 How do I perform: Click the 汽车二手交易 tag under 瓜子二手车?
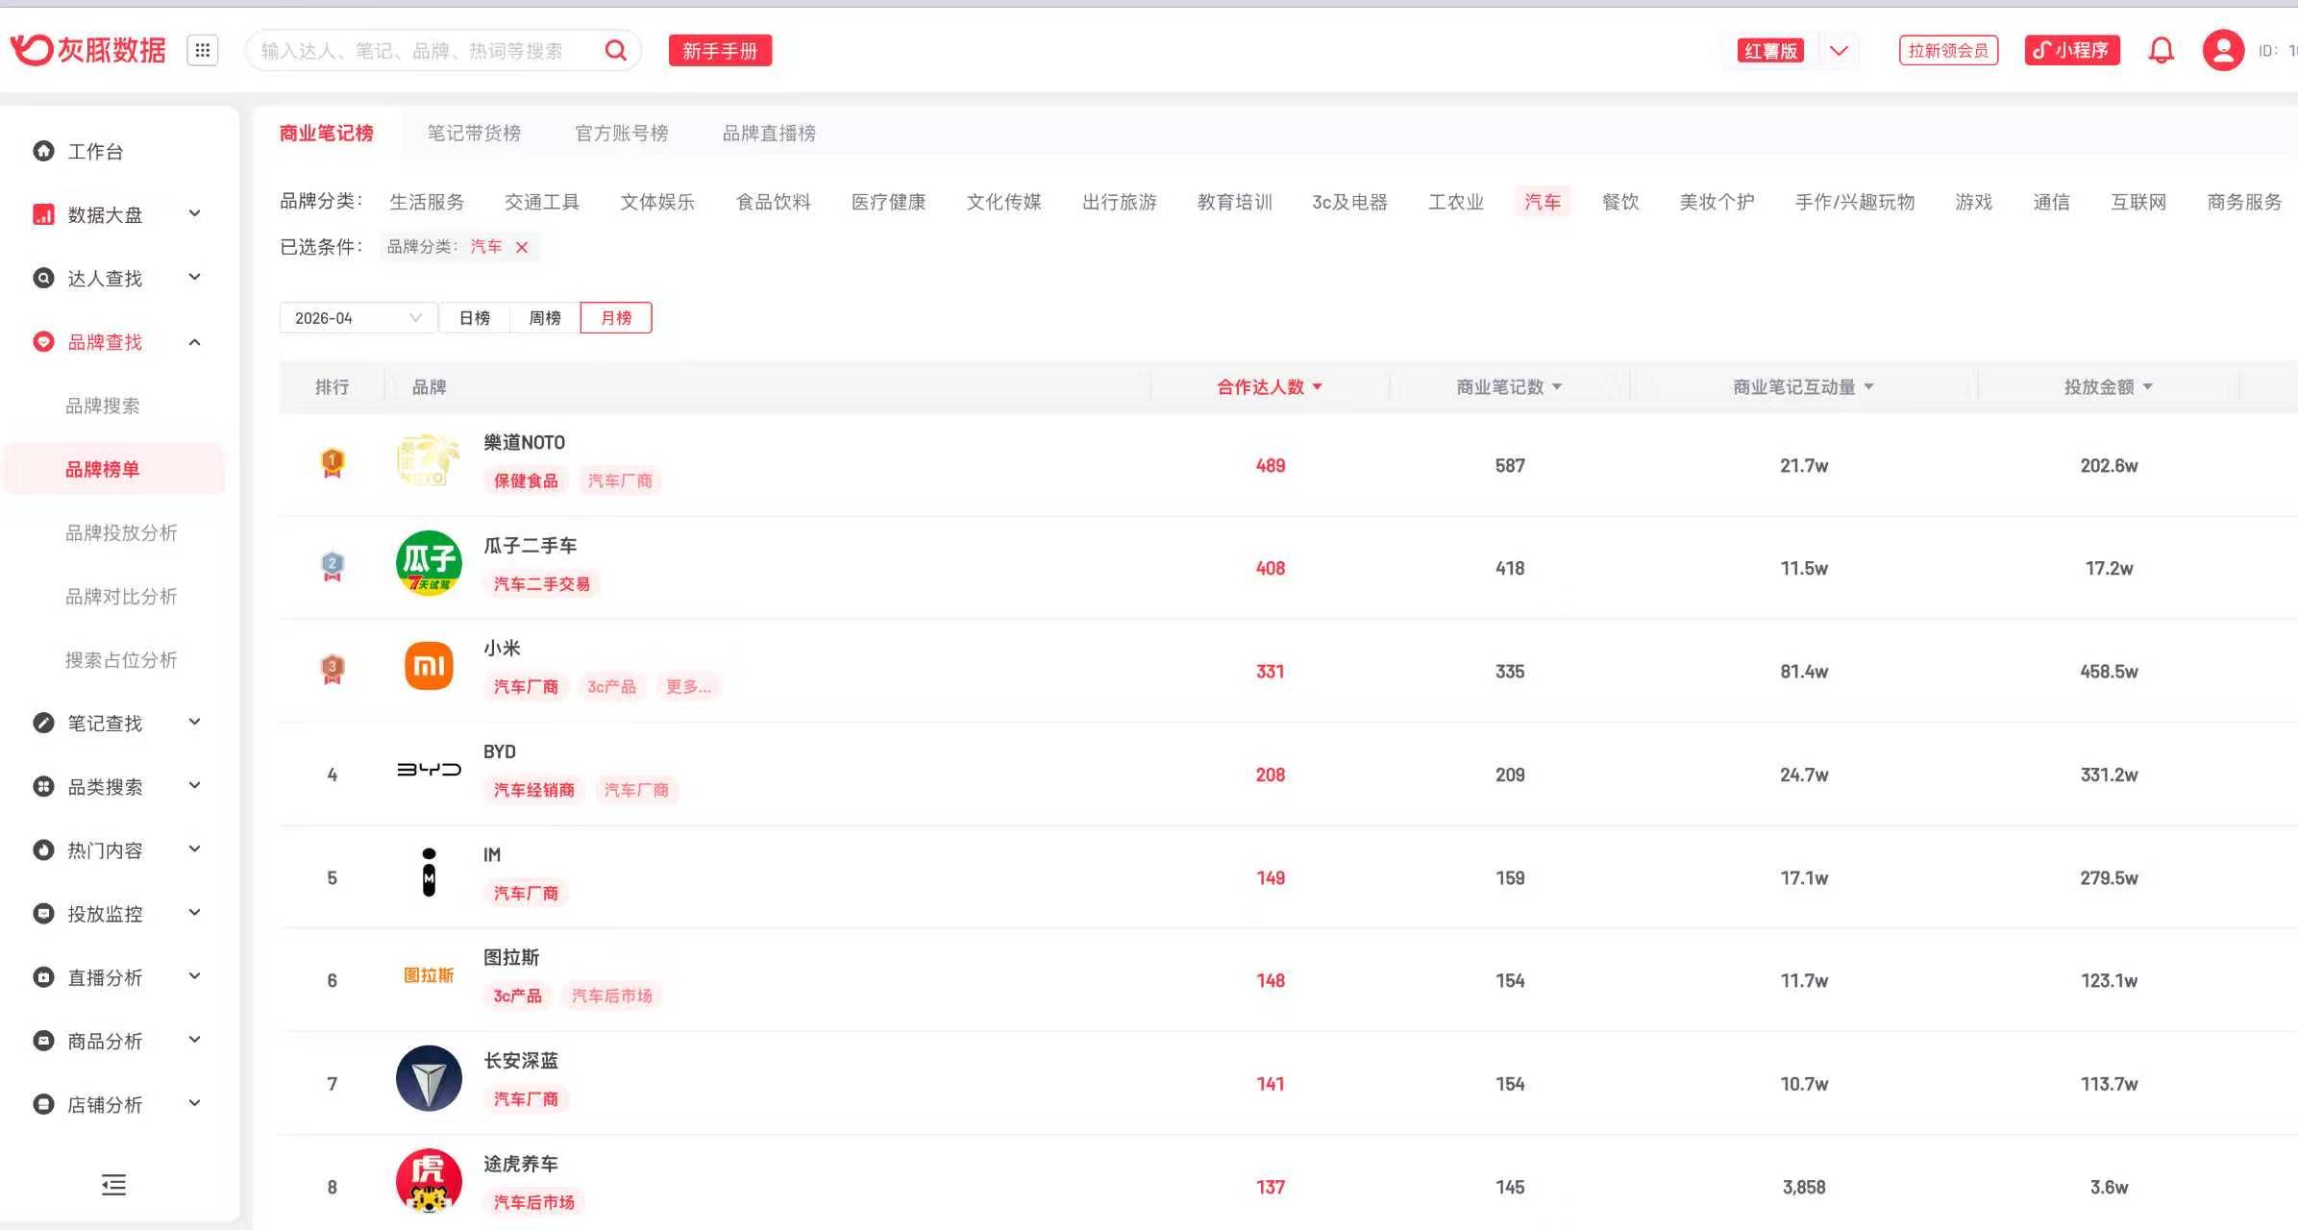click(542, 584)
